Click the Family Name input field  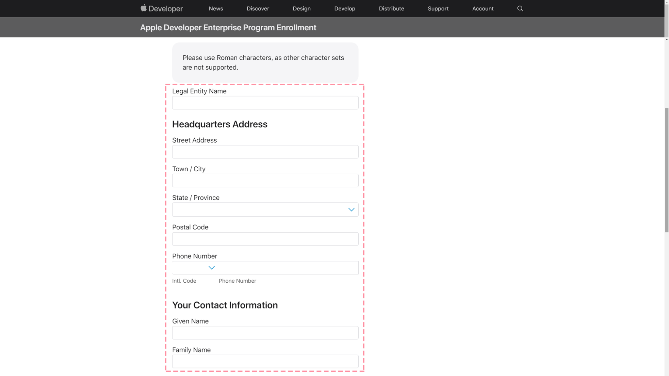pyautogui.click(x=265, y=361)
